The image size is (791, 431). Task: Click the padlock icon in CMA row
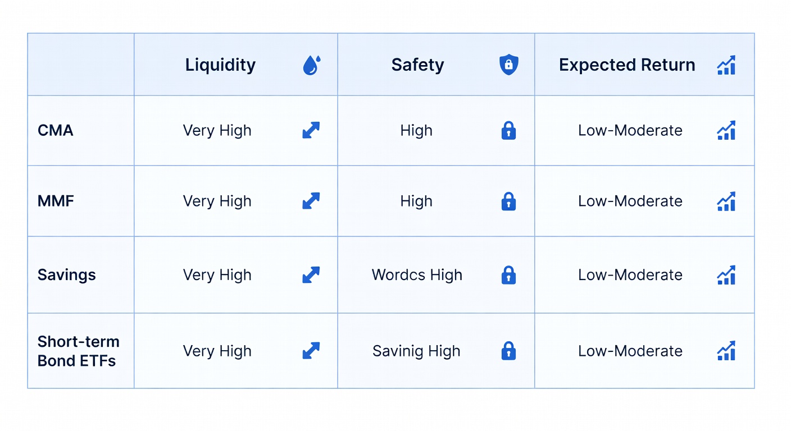pos(508,130)
